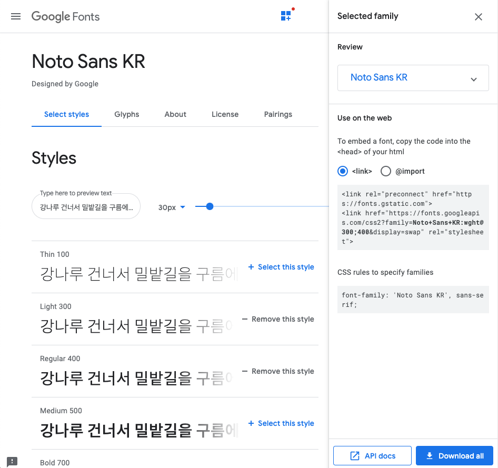This screenshot has height=468, width=498.
Task: Click the Light 300 preview text
Action: pyautogui.click(x=136, y=326)
